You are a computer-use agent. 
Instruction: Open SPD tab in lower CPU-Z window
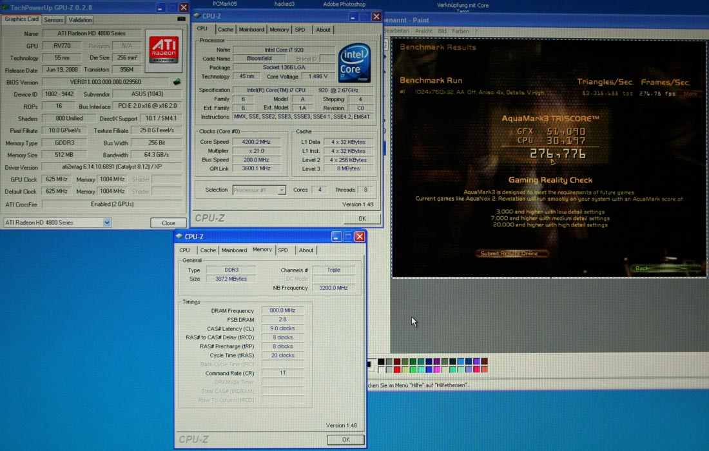(283, 250)
